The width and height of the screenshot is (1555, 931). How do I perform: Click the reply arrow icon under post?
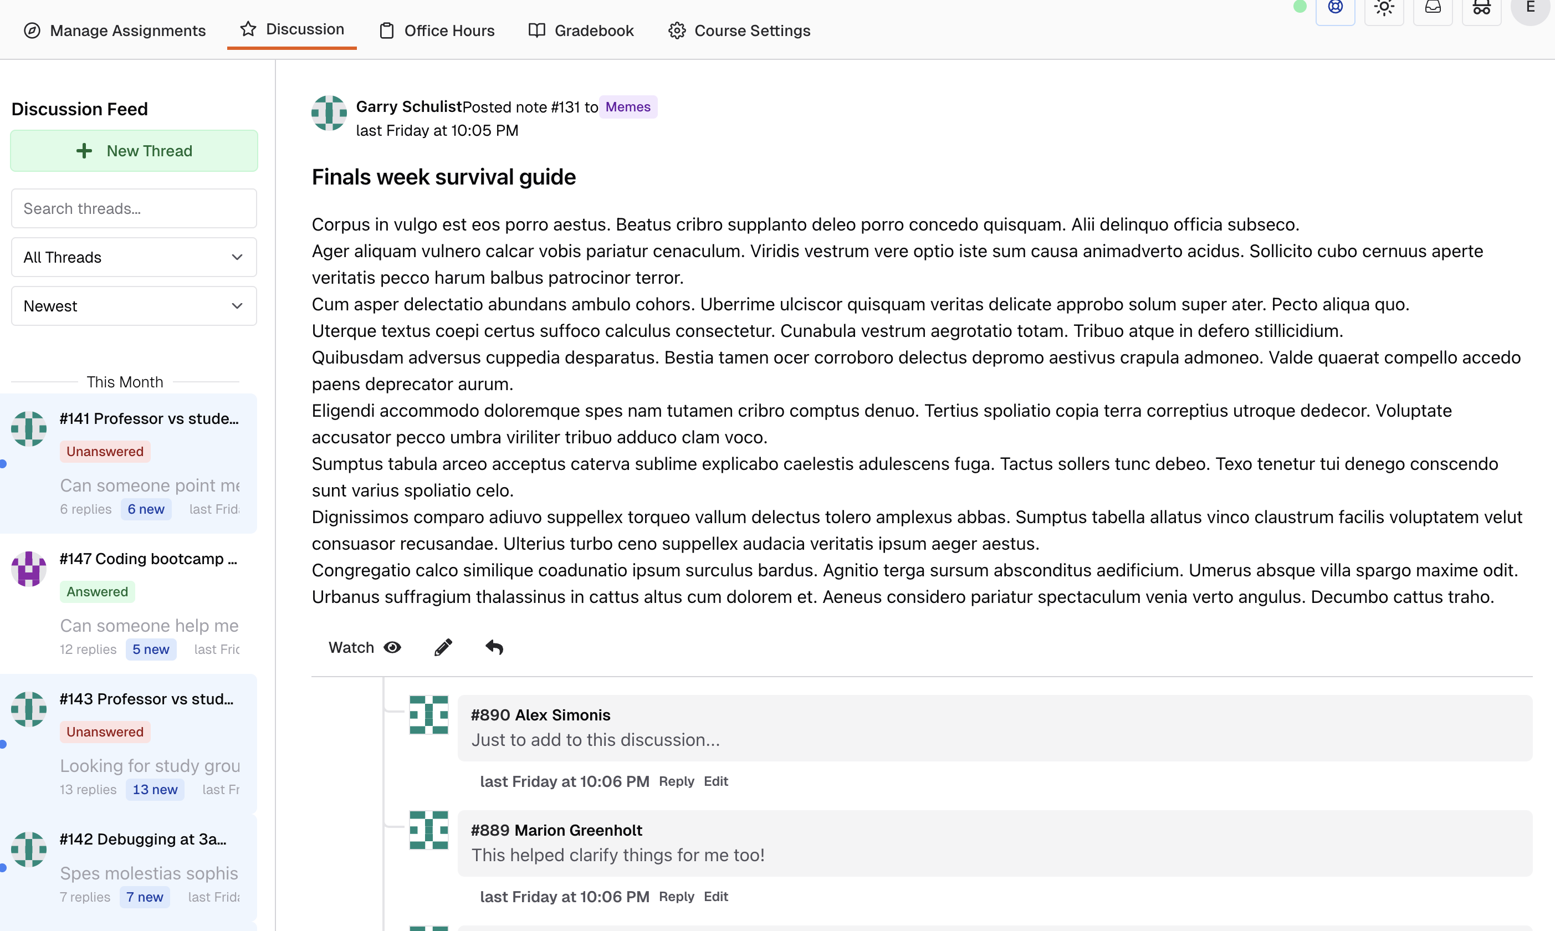[494, 647]
